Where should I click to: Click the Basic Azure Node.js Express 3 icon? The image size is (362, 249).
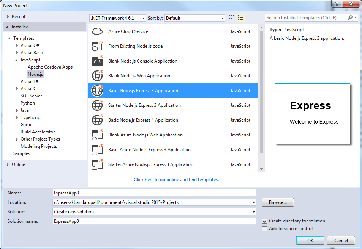[97, 149]
